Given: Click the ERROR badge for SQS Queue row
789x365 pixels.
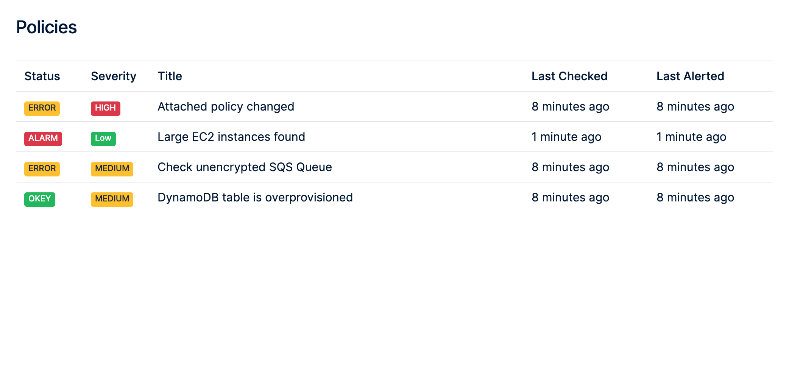Looking at the screenshot, I should pyautogui.click(x=42, y=169).
